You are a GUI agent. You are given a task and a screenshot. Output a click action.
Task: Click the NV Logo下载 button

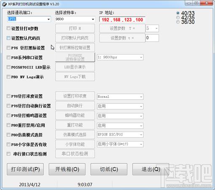click(x=75, y=77)
